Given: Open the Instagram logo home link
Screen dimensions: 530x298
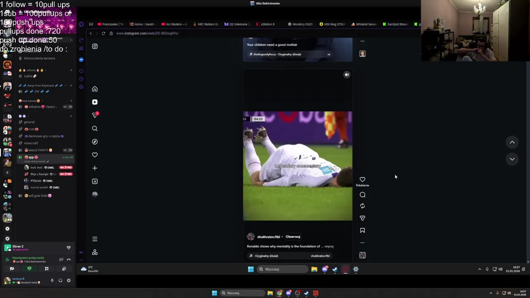Looking at the screenshot, I should point(95,46).
